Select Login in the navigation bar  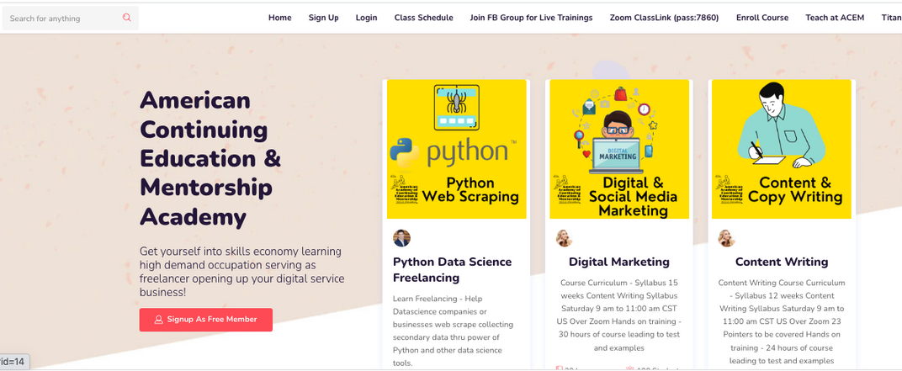click(366, 18)
